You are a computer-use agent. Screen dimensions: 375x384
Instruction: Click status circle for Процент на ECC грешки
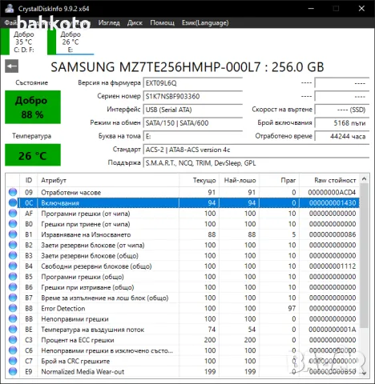(x=13, y=339)
